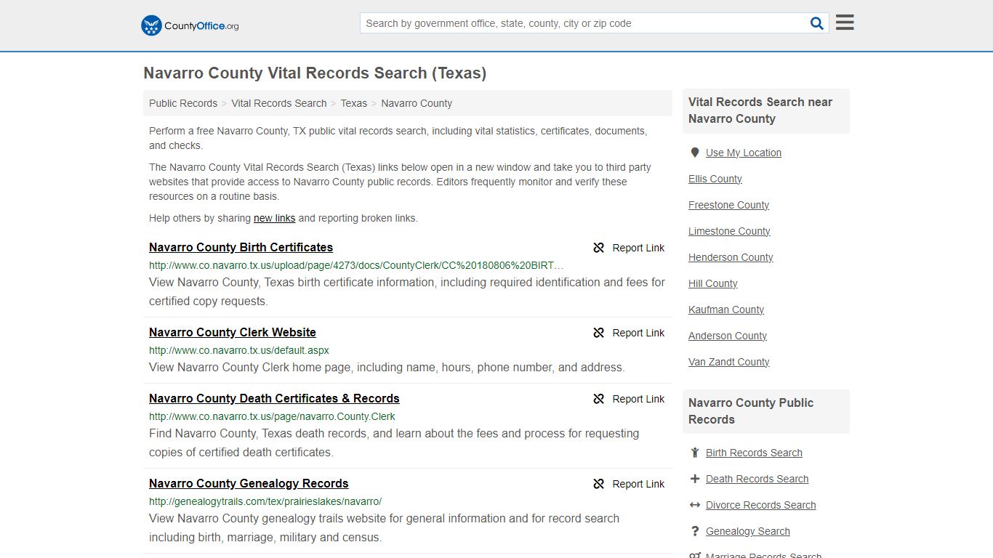This screenshot has height=558, width=993.
Task: Open Divorce Records Search
Action: click(760, 505)
